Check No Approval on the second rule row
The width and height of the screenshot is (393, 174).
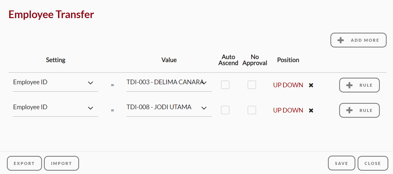(252, 110)
